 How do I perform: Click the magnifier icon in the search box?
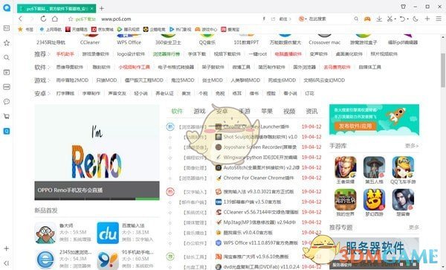[356, 19]
